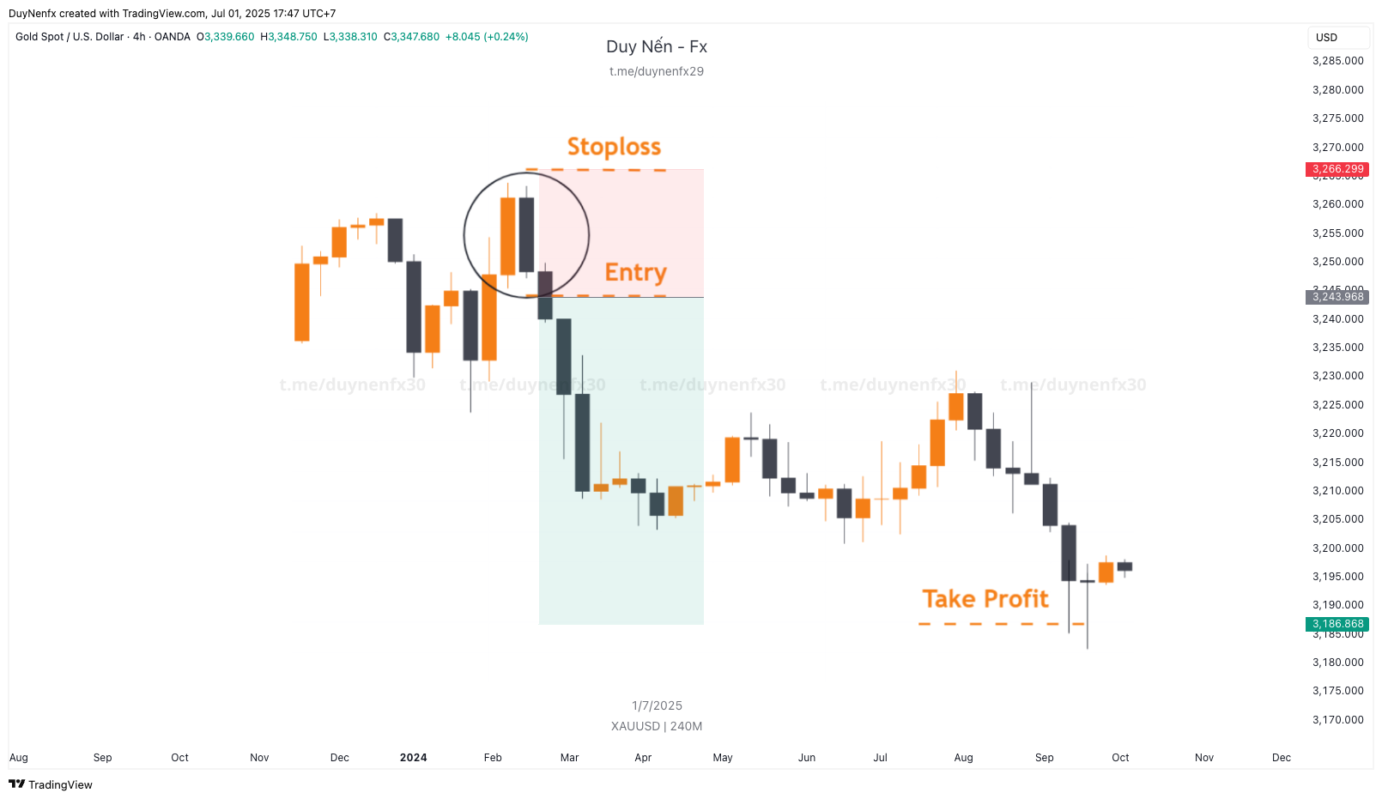Click the 2024 label on the time axis

tap(413, 757)
